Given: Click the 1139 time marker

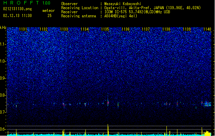Looking at the screenshot, I should click(187, 29).
